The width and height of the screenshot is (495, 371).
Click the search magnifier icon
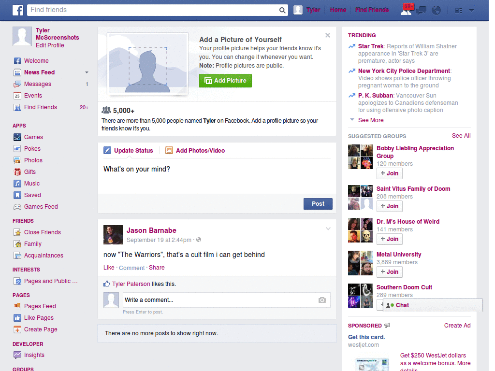pos(282,10)
